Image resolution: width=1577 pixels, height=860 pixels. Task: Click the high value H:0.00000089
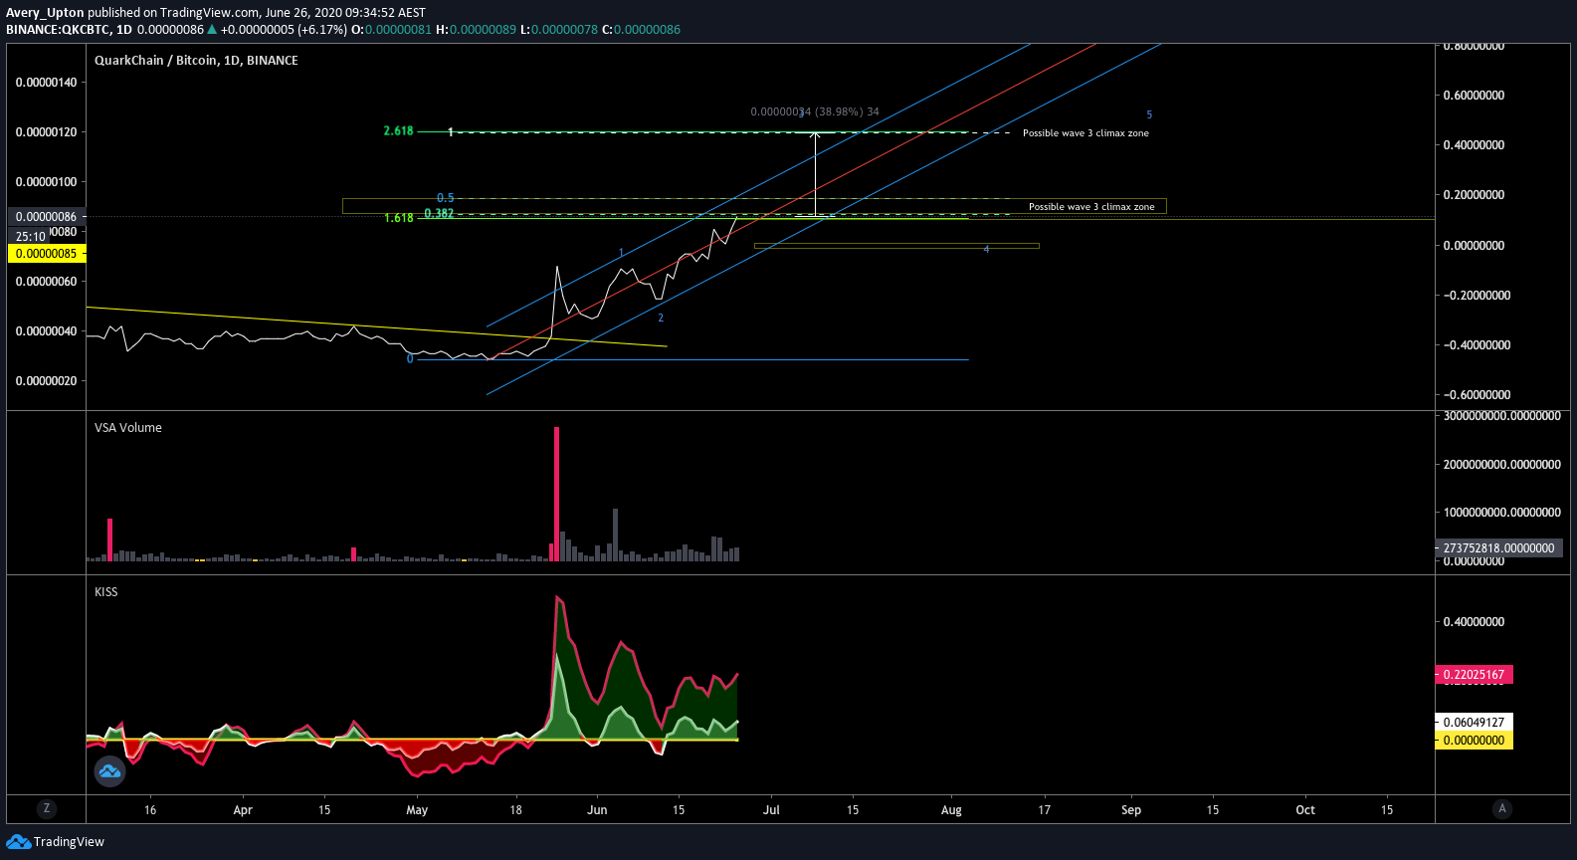pyautogui.click(x=476, y=30)
